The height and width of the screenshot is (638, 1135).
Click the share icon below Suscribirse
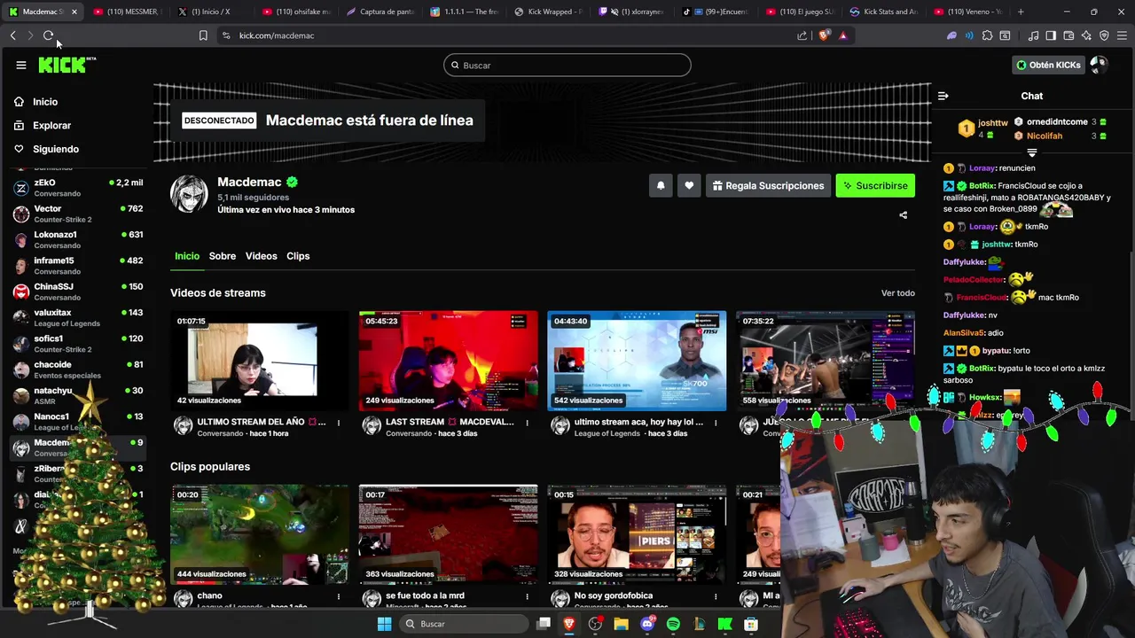coord(904,215)
